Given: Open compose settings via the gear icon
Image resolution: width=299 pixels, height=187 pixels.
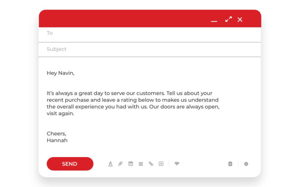Looking at the screenshot, I should tap(246, 164).
